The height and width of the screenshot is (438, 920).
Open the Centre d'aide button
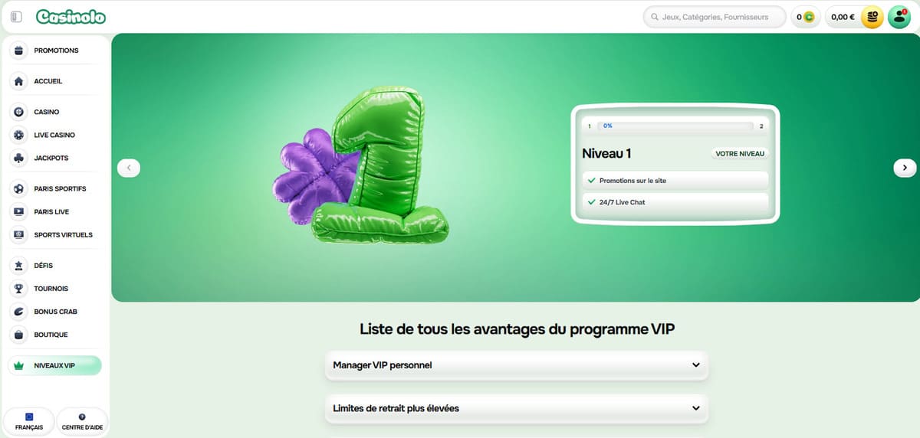(x=82, y=421)
